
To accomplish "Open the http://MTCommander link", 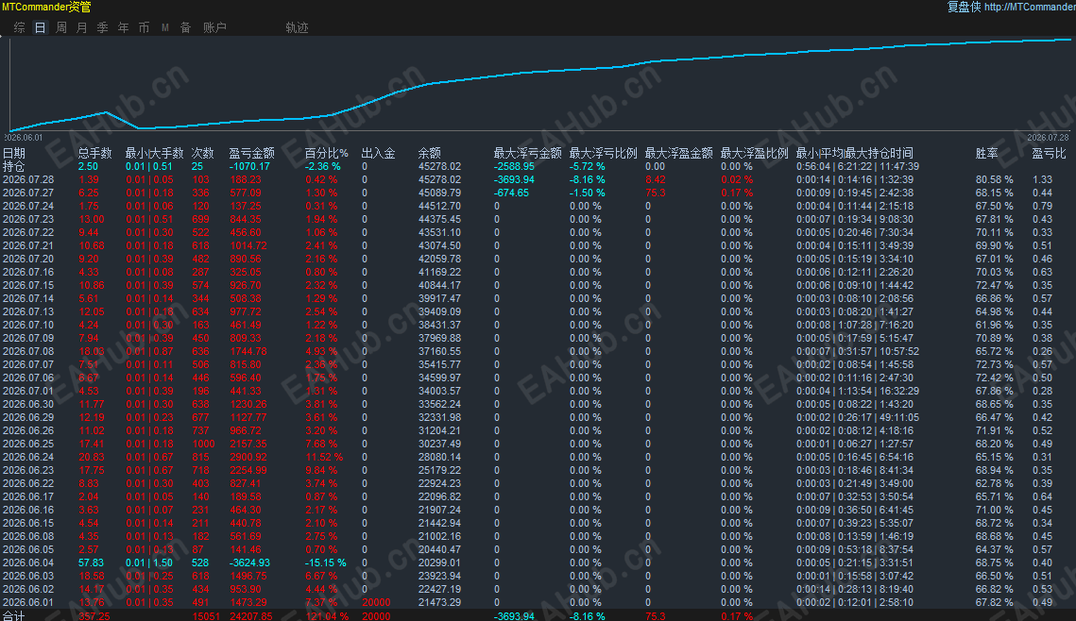I will [1030, 7].
